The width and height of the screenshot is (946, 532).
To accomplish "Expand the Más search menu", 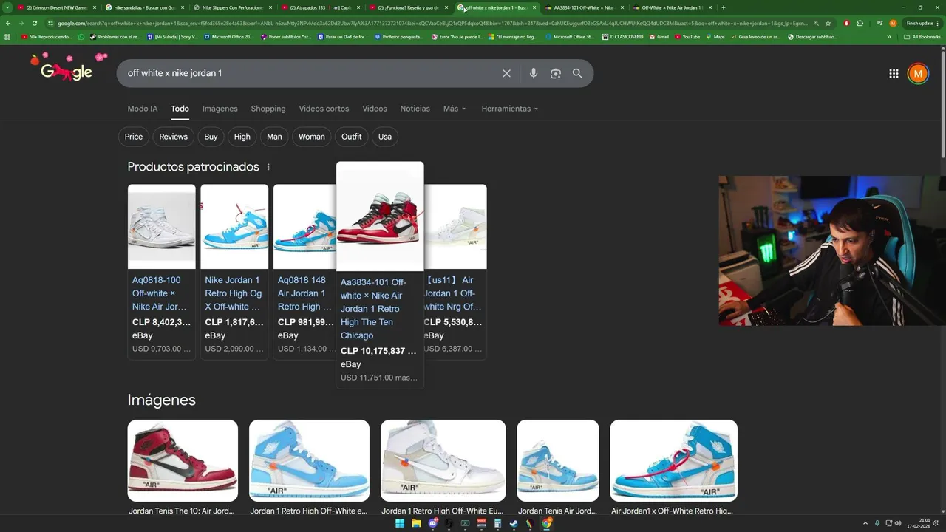I will click(x=455, y=109).
